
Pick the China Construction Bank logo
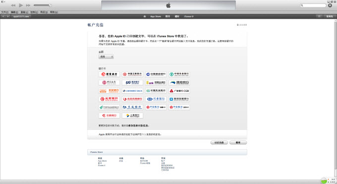[156, 74]
